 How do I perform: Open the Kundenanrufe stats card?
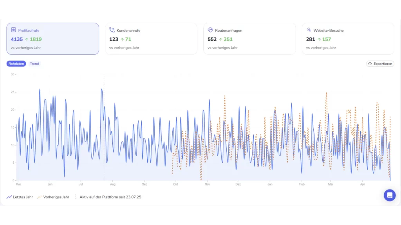click(x=151, y=39)
